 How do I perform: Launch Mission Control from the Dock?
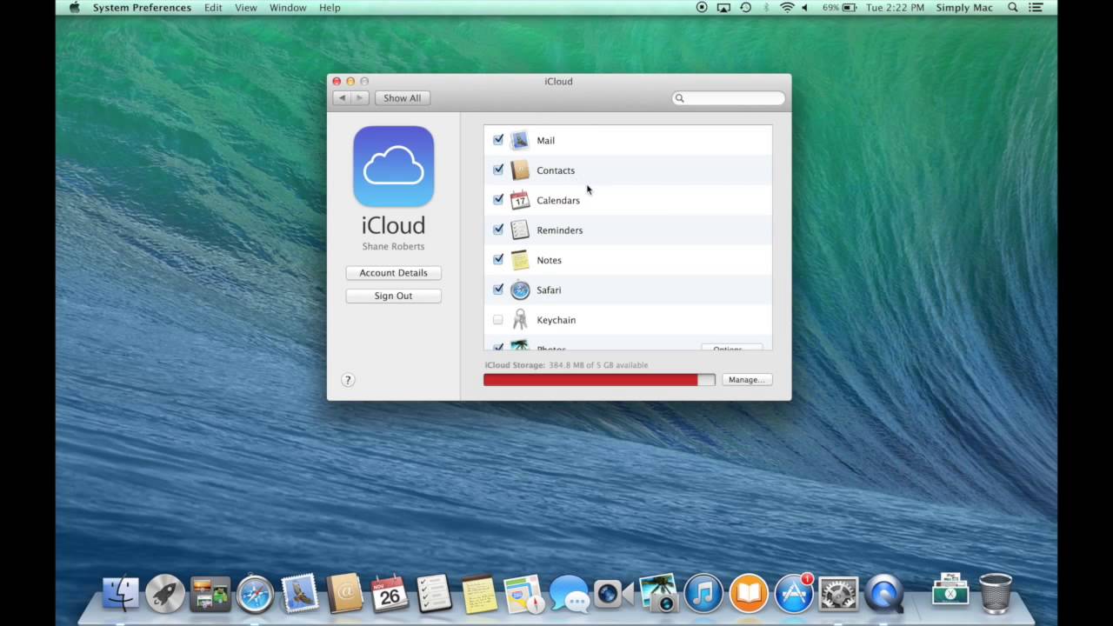tap(210, 594)
